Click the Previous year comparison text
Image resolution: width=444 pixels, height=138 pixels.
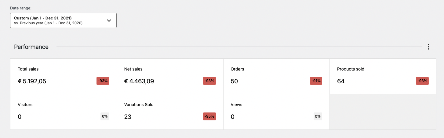[x=48, y=23]
